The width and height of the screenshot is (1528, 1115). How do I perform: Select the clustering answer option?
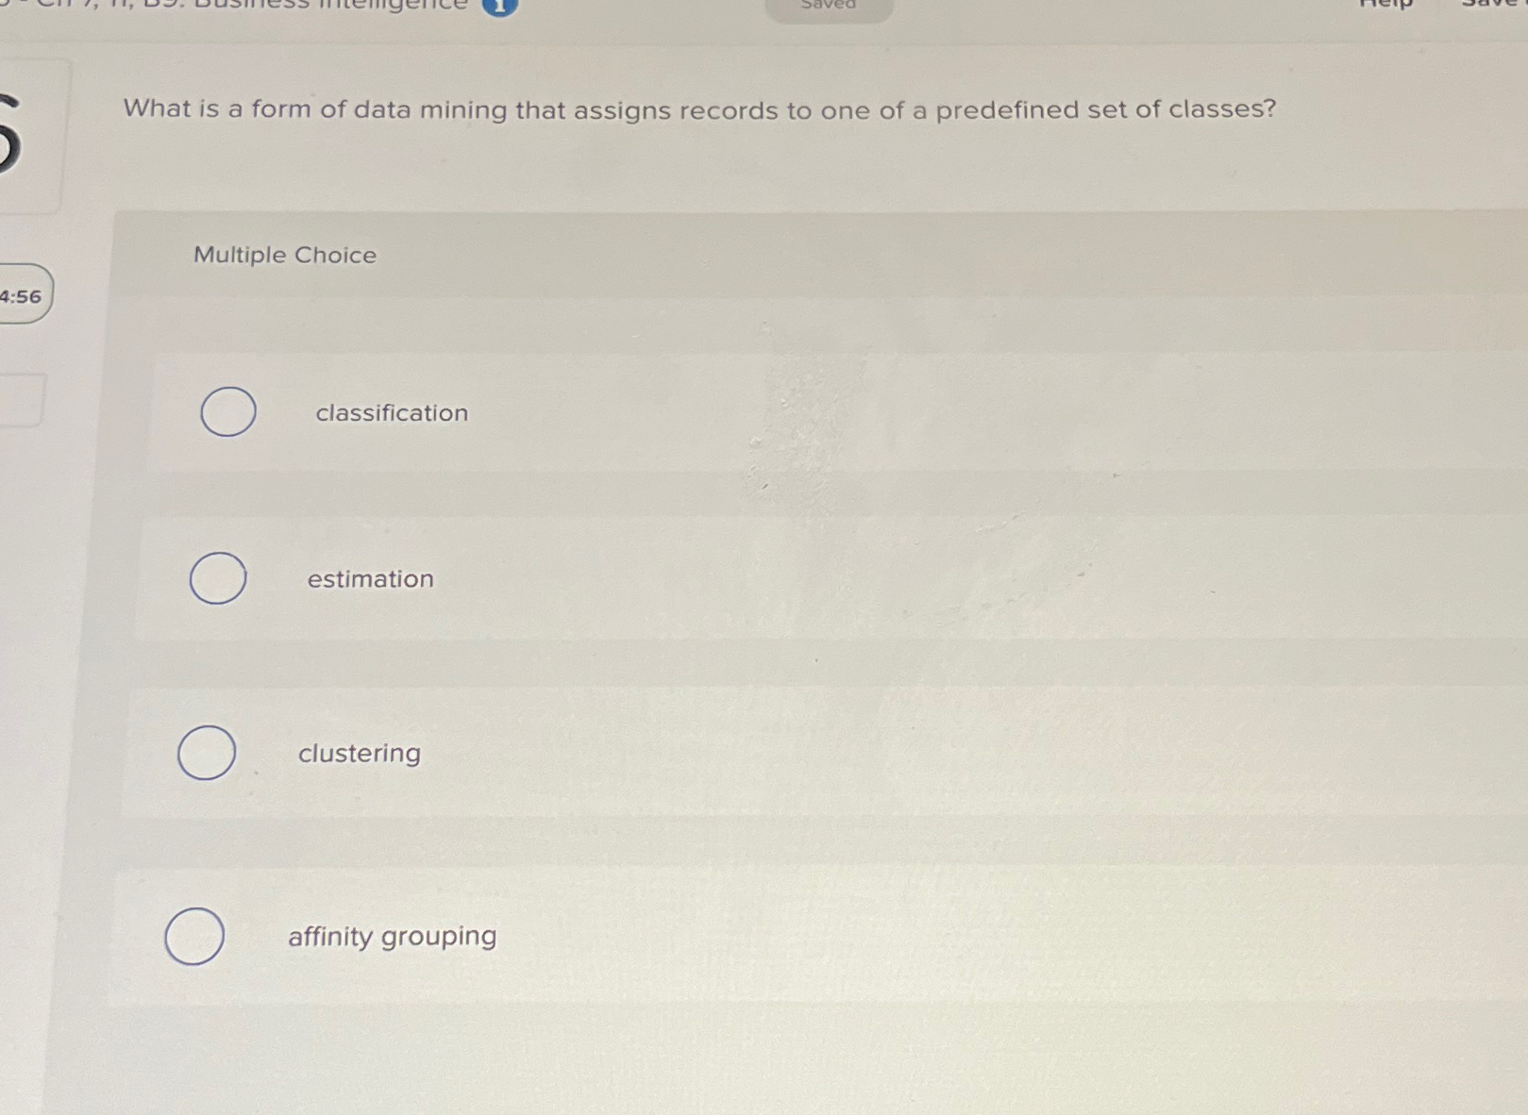[x=207, y=752]
